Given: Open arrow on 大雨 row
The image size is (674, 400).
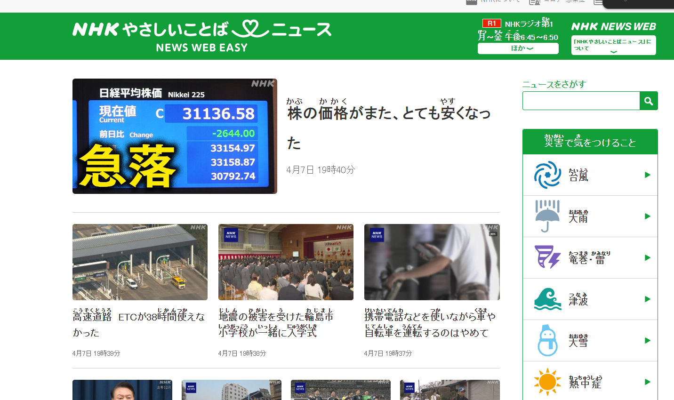Looking at the screenshot, I should click(x=648, y=216).
